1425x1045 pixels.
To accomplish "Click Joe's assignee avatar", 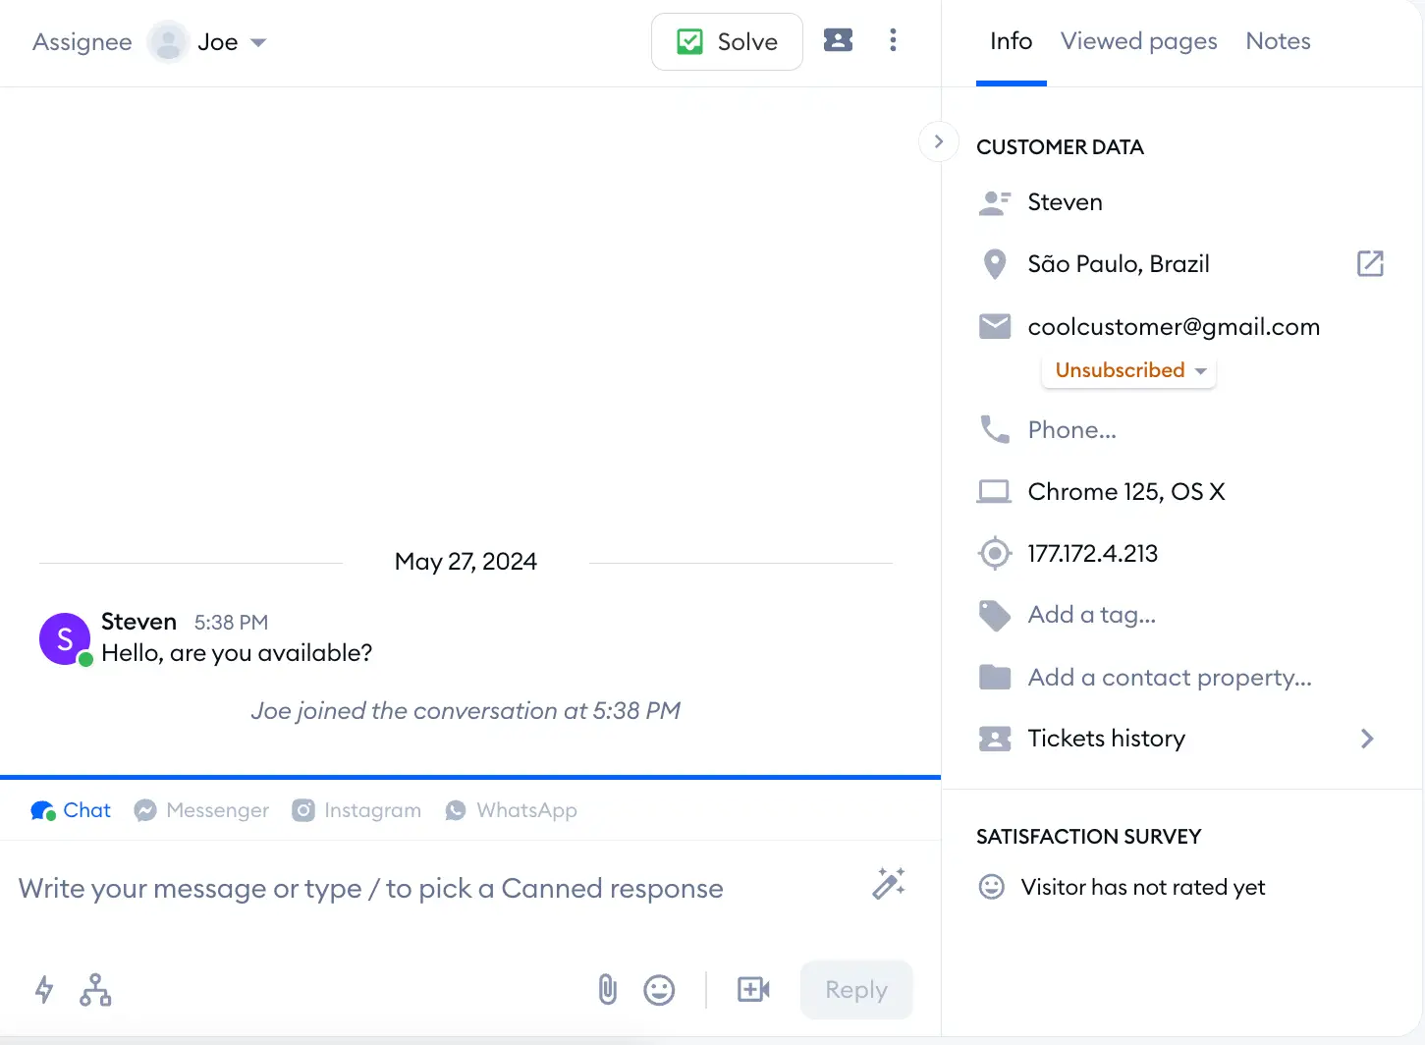I will coord(168,42).
